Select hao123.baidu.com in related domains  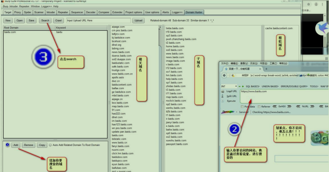point(122,125)
